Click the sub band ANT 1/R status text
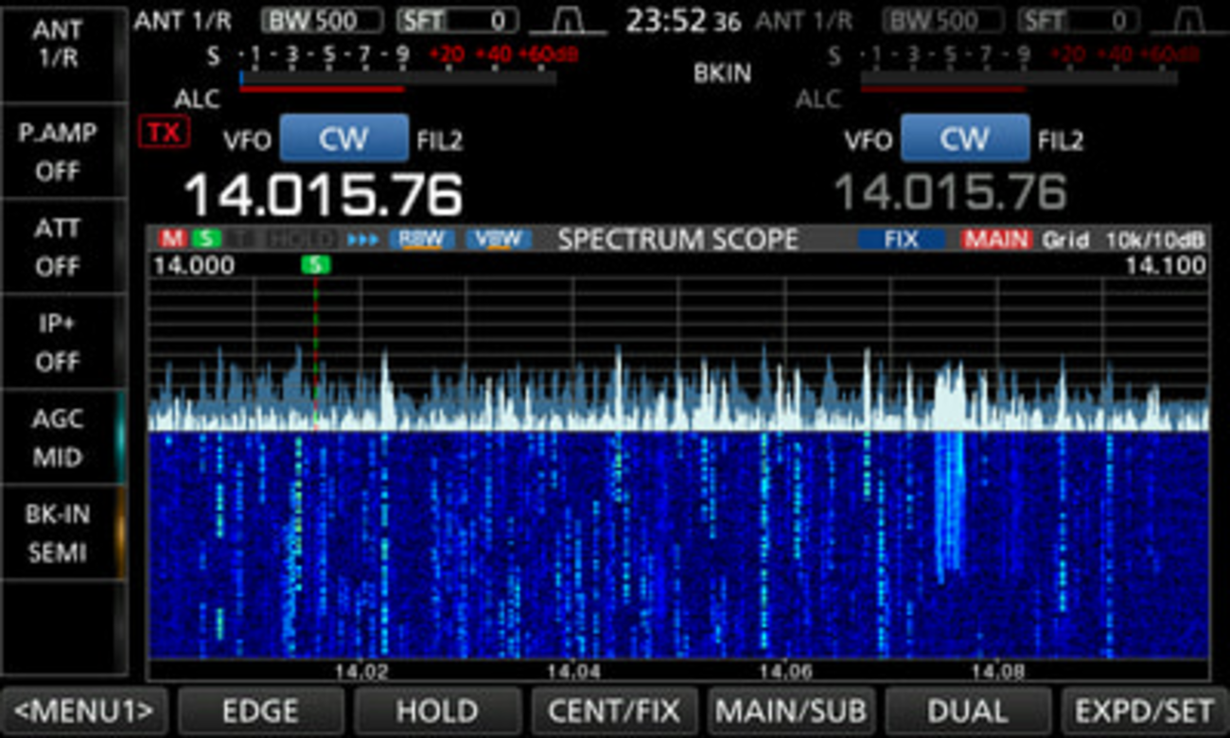 pos(803,21)
